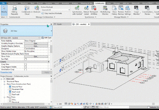
Task: Click Synchronize with Central
Action: 77,10
